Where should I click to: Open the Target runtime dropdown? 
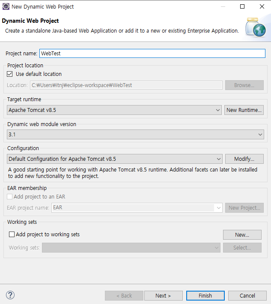(114, 110)
